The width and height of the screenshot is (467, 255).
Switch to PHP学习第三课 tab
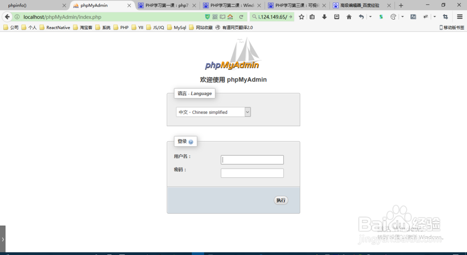tap(297, 5)
